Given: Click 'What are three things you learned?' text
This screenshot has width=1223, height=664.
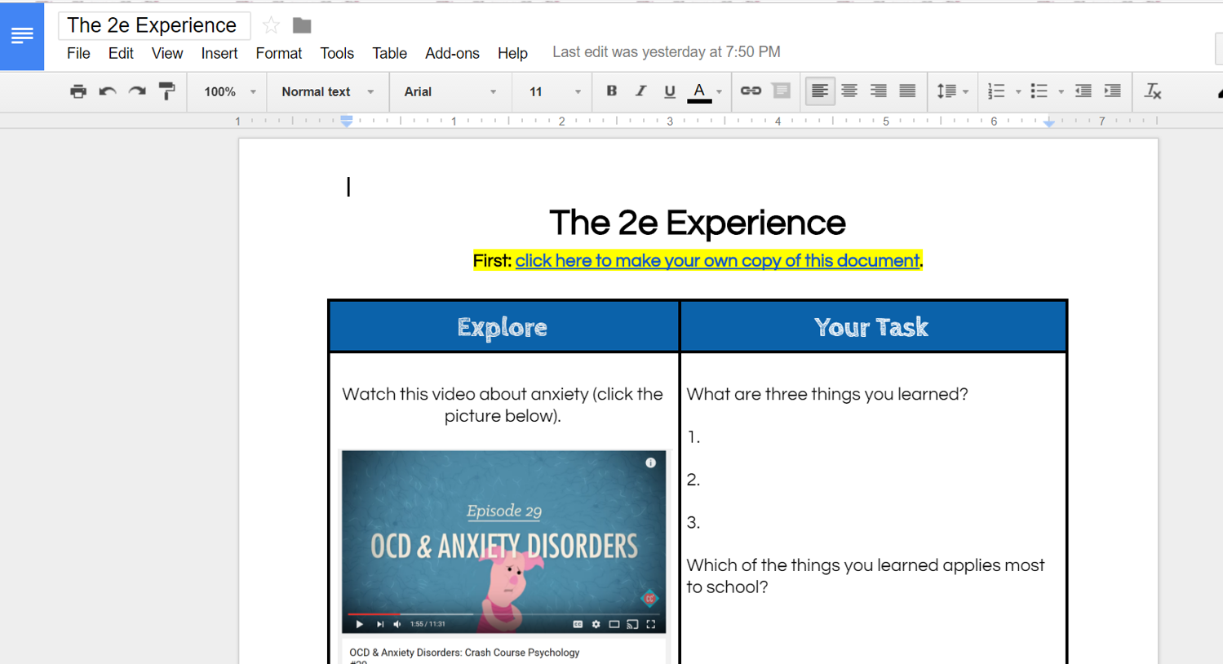Looking at the screenshot, I should pyautogui.click(x=827, y=395).
